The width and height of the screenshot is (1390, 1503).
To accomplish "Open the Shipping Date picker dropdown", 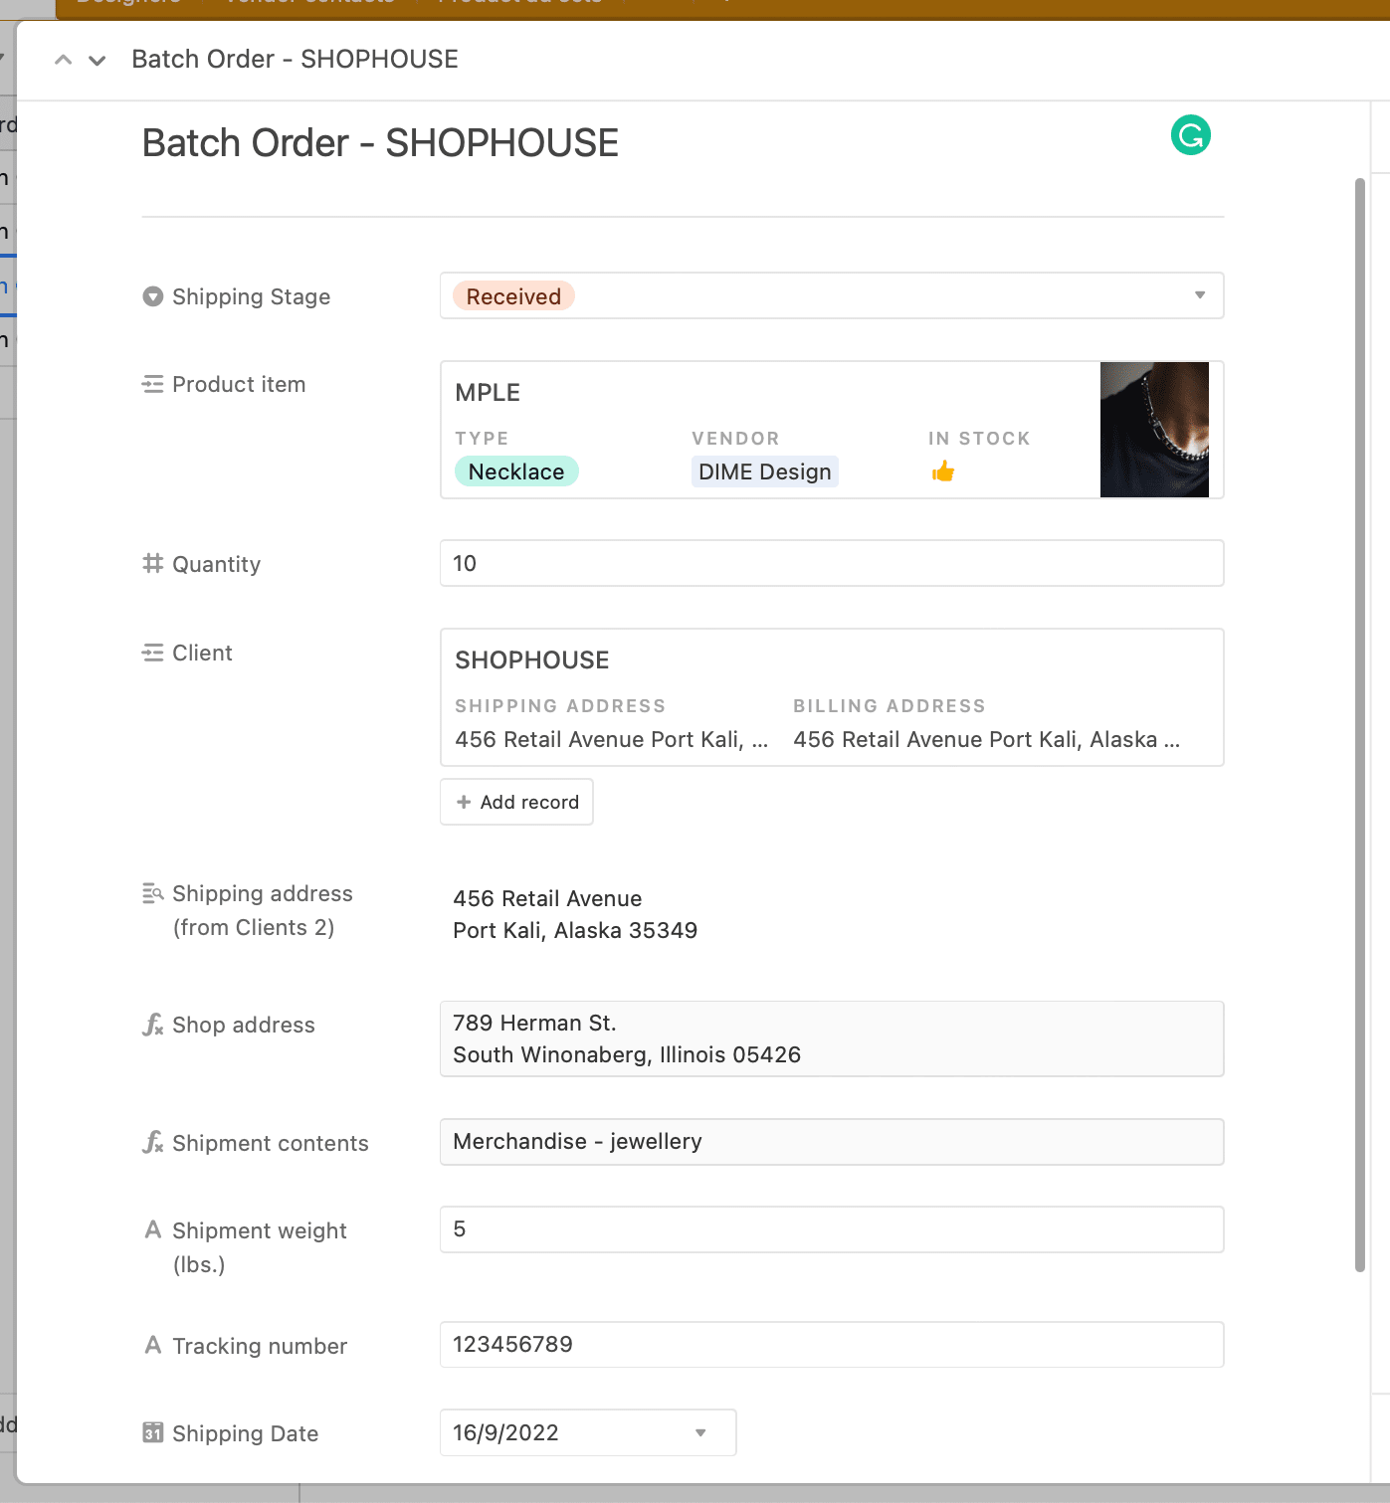I will click(698, 1432).
